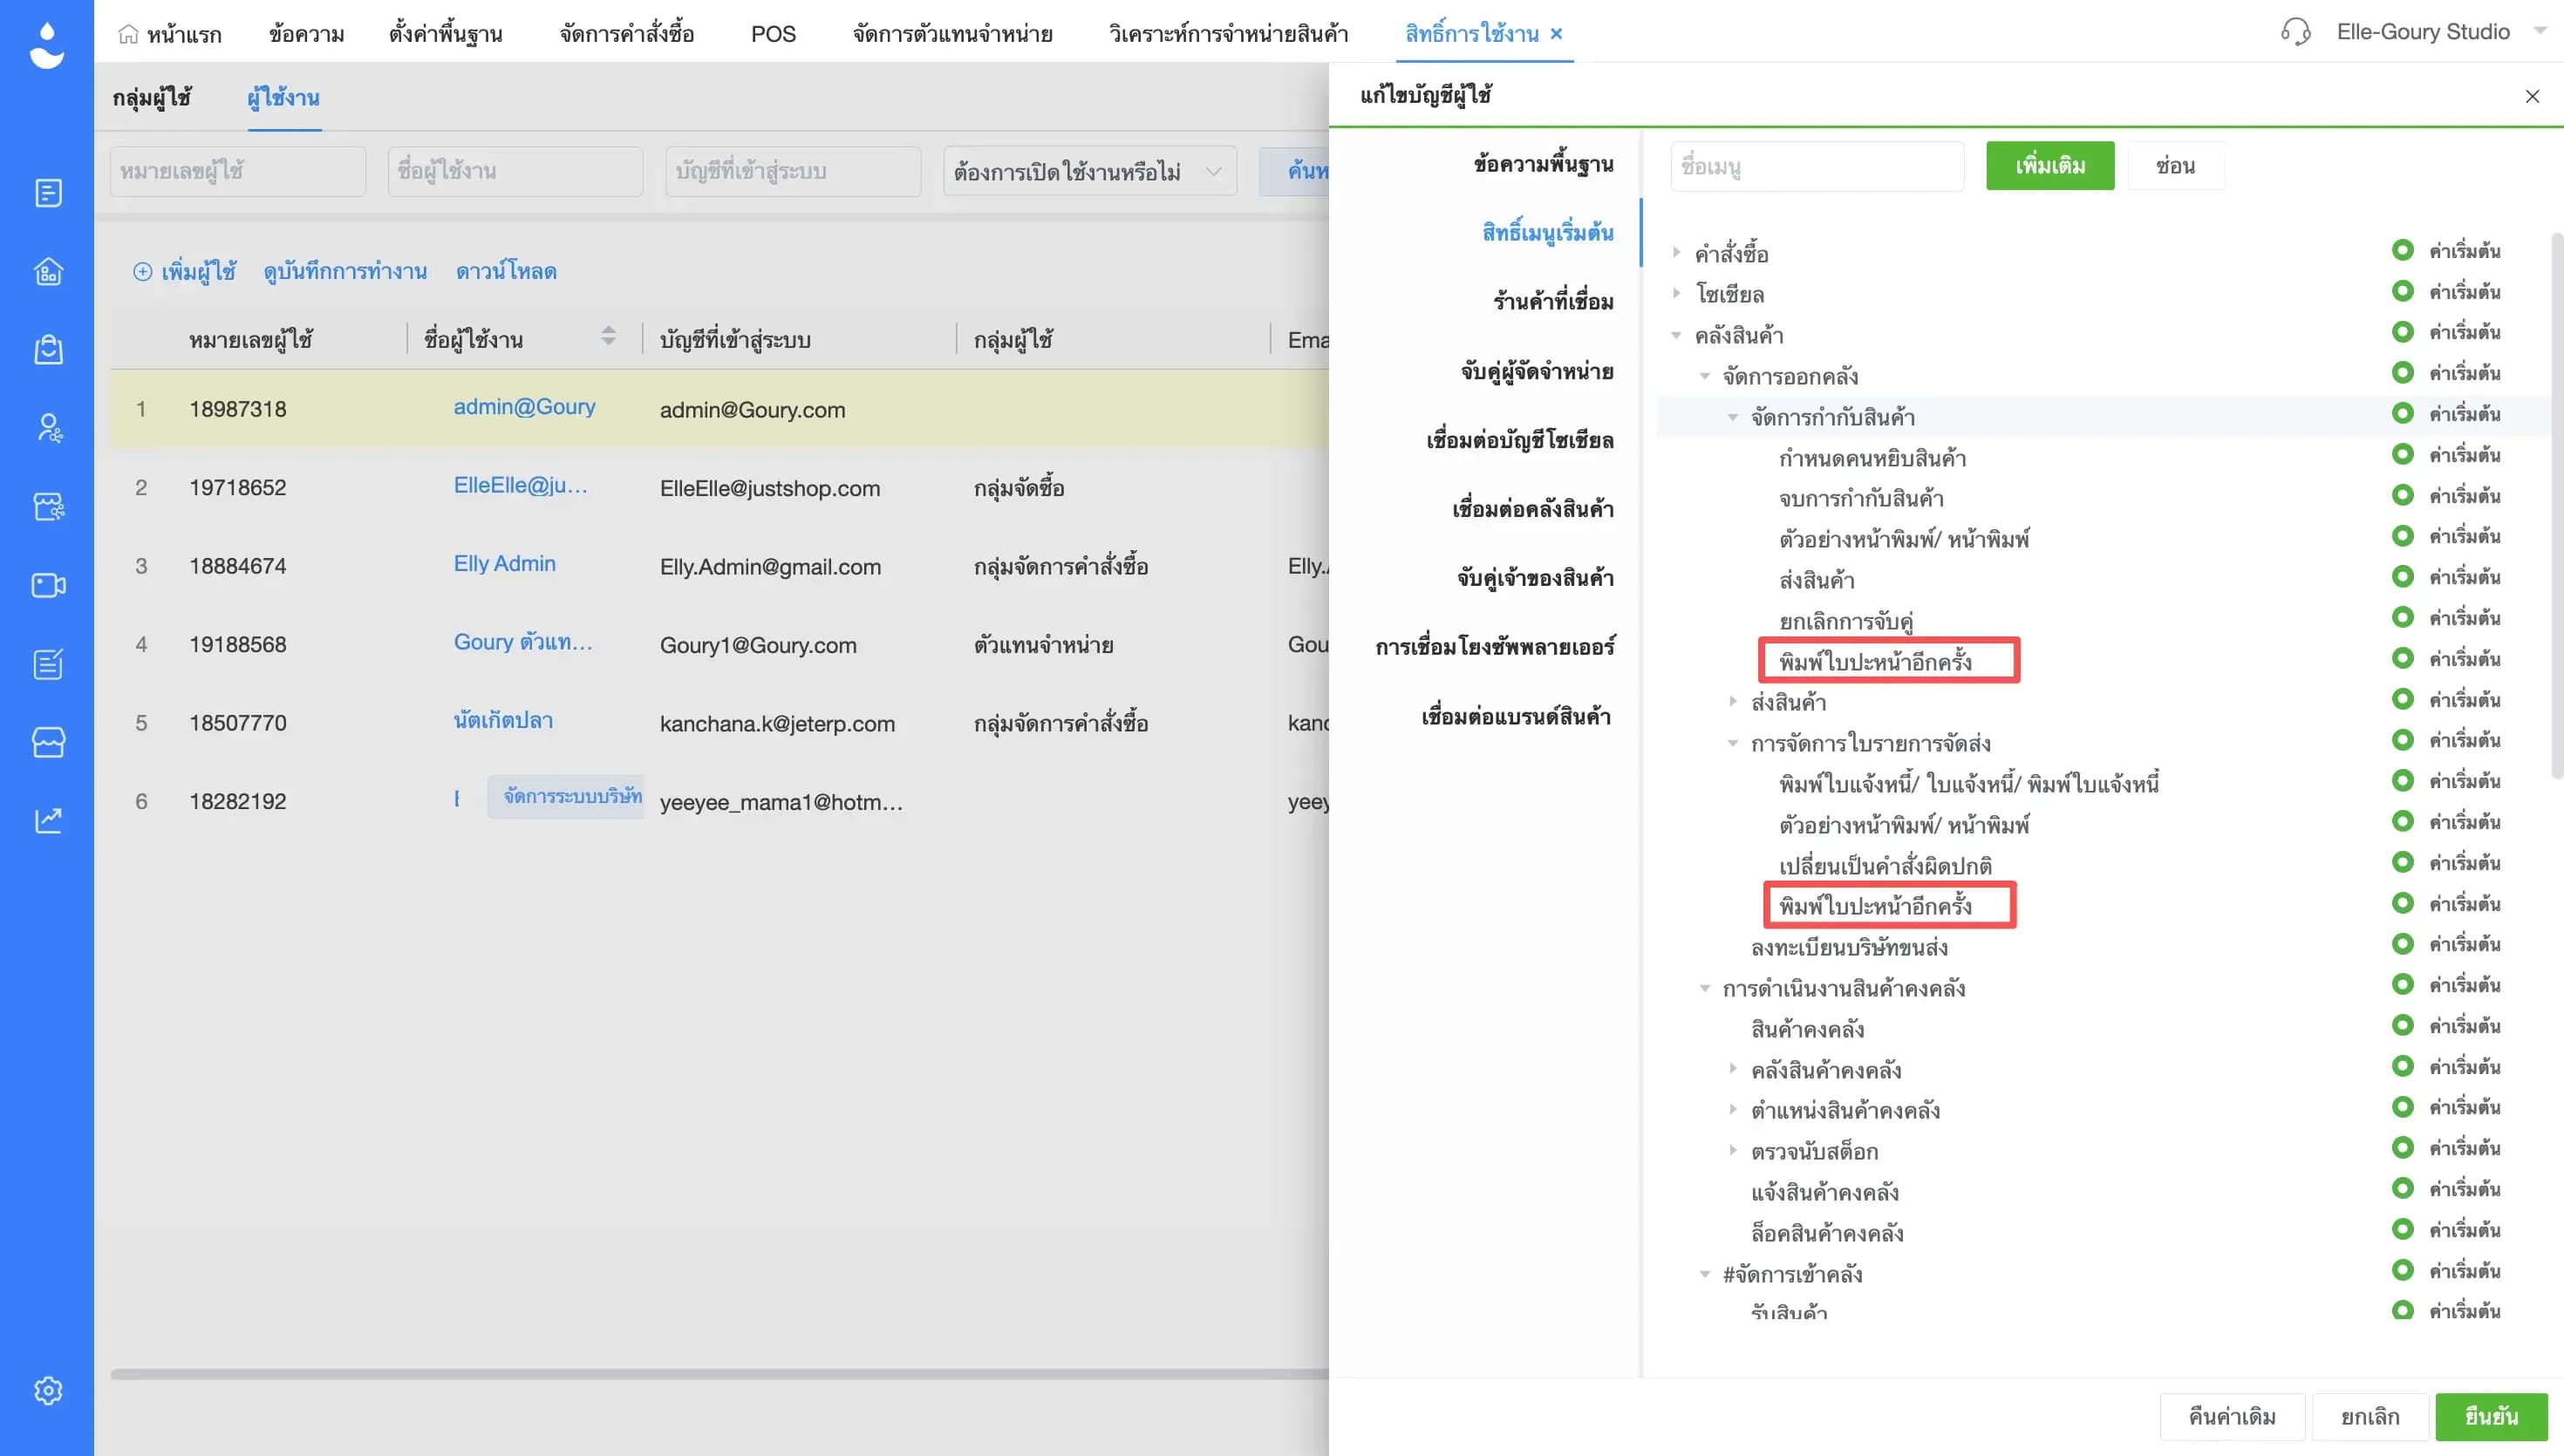Click the plus-circle icon beside เพิ่มผู้ใช้
This screenshot has height=1456, width=2564.
pos(142,271)
